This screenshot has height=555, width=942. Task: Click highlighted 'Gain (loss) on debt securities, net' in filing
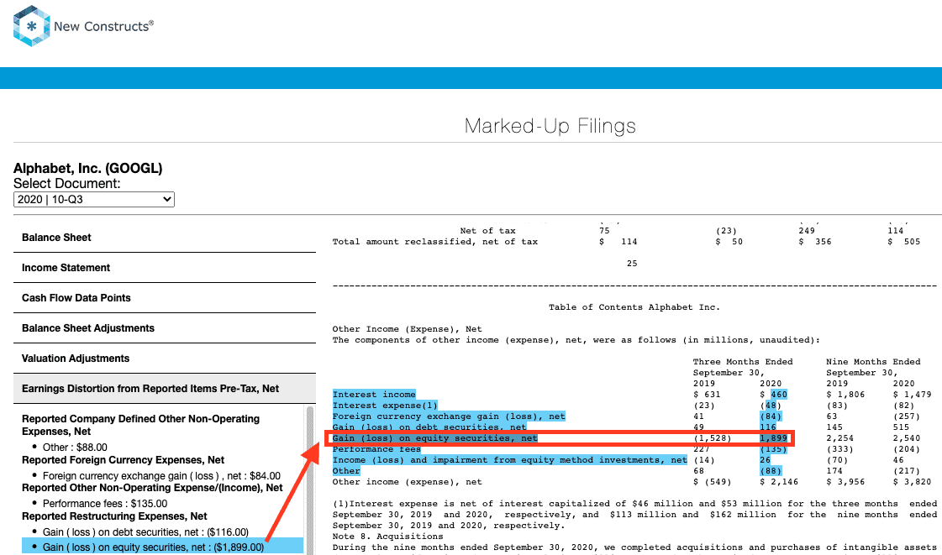(429, 427)
